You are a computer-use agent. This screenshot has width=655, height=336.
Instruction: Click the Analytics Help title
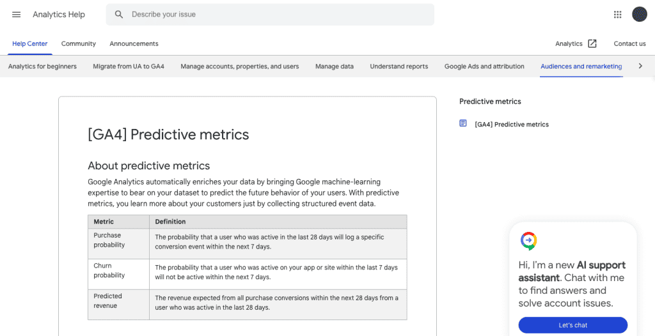(59, 15)
